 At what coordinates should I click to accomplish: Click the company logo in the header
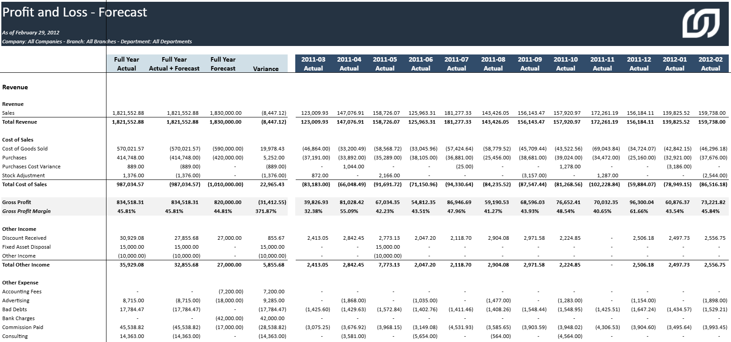click(x=701, y=23)
